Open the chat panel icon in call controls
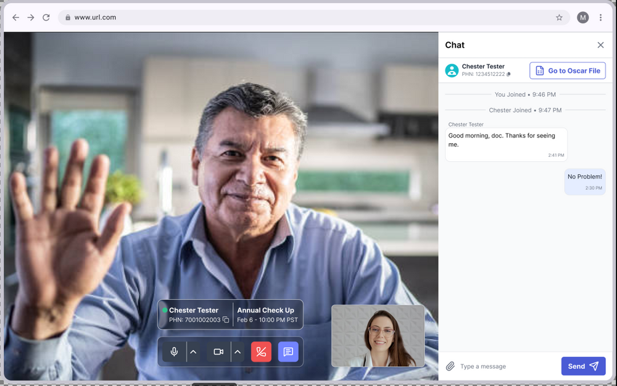The width and height of the screenshot is (617, 386). pyautogui.click(x=288, y=351)
